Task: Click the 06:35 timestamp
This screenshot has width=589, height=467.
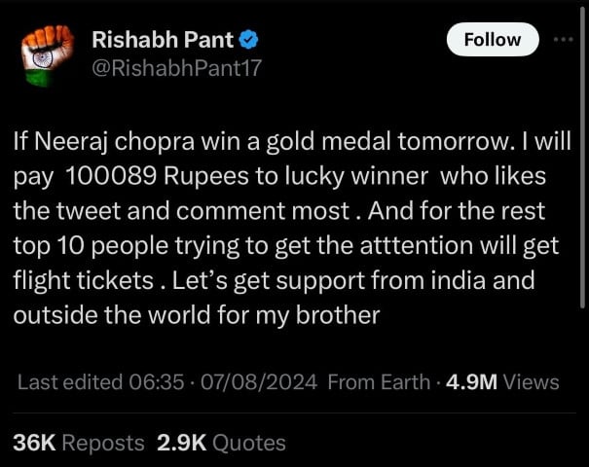Action: coord(157,382)
